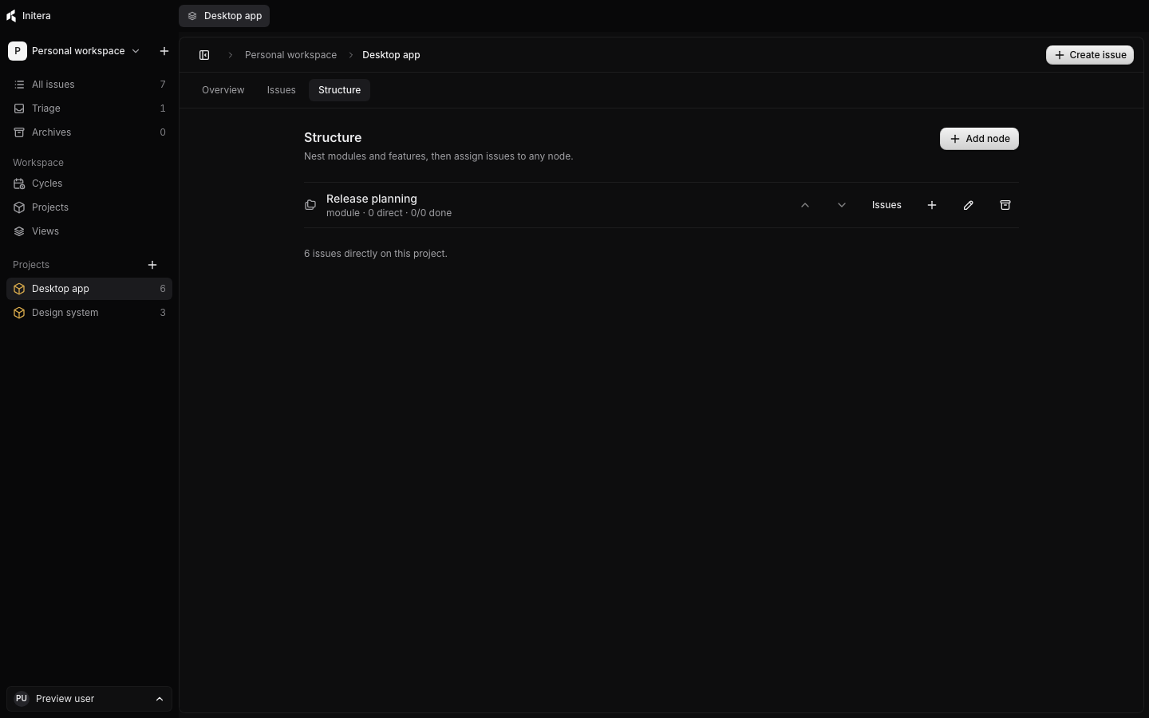The width and height of the screenshot is (1149, 718).
Task: Click Projects section header in sidebar
Action: tap(31, 265)
